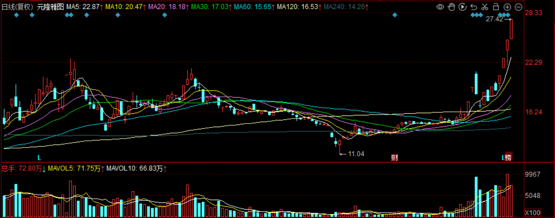Click the undo arrow icon
The image size is (555, 218).
point(473,7)
